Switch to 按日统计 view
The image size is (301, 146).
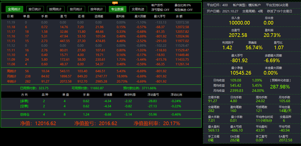35,9
